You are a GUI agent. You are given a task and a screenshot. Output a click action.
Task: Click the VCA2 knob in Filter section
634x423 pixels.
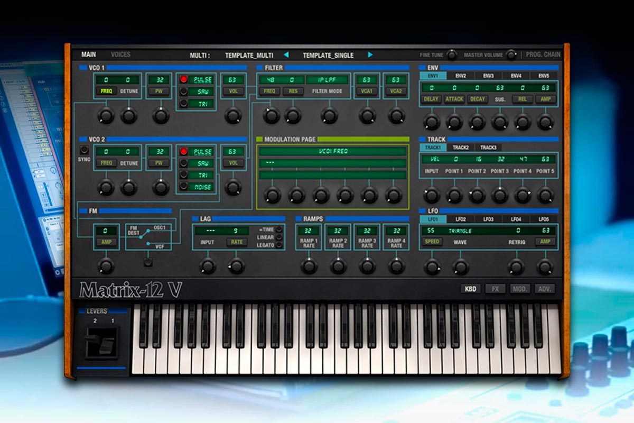click(x=396, y=116)
